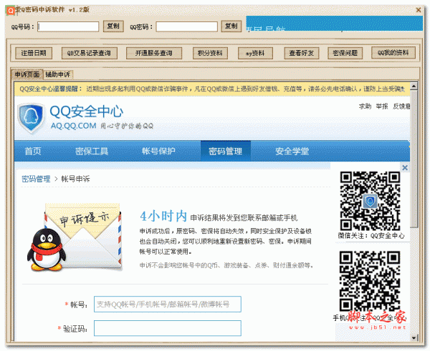
Task: Click the 反馈 link in page header
Action: pos(401,106)
